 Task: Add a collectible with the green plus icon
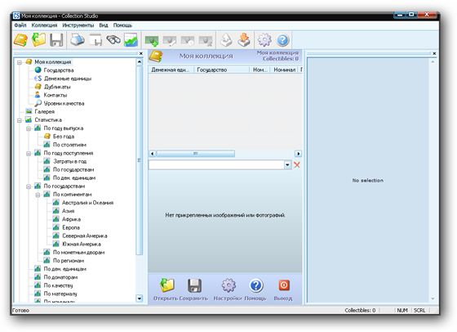(152, 41)
